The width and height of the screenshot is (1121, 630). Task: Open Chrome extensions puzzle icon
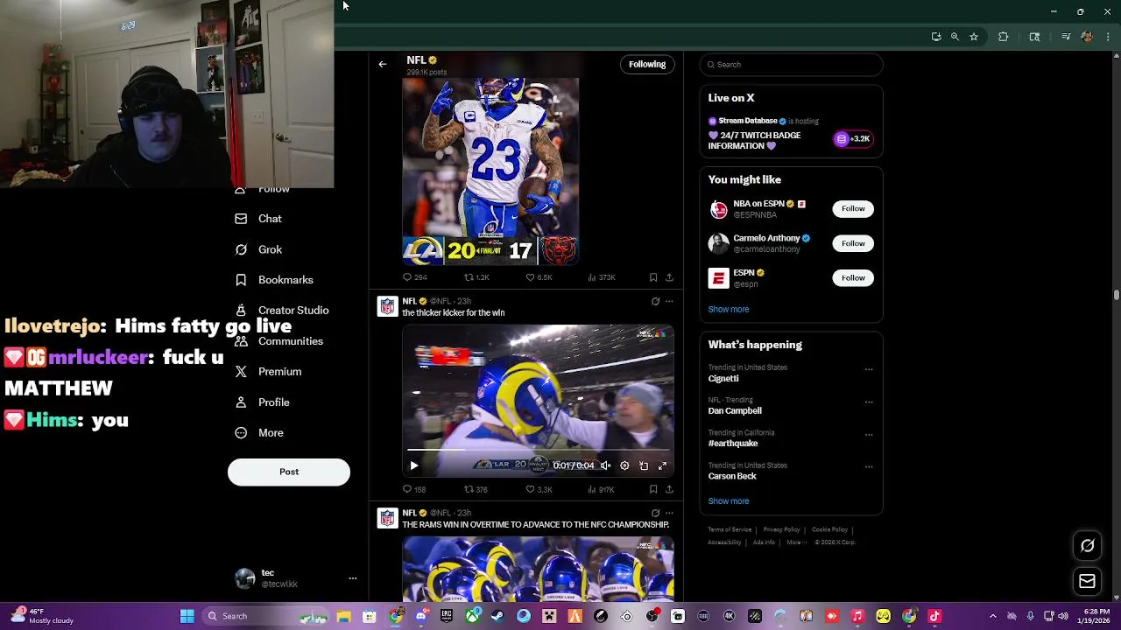tap(1004, 37)
